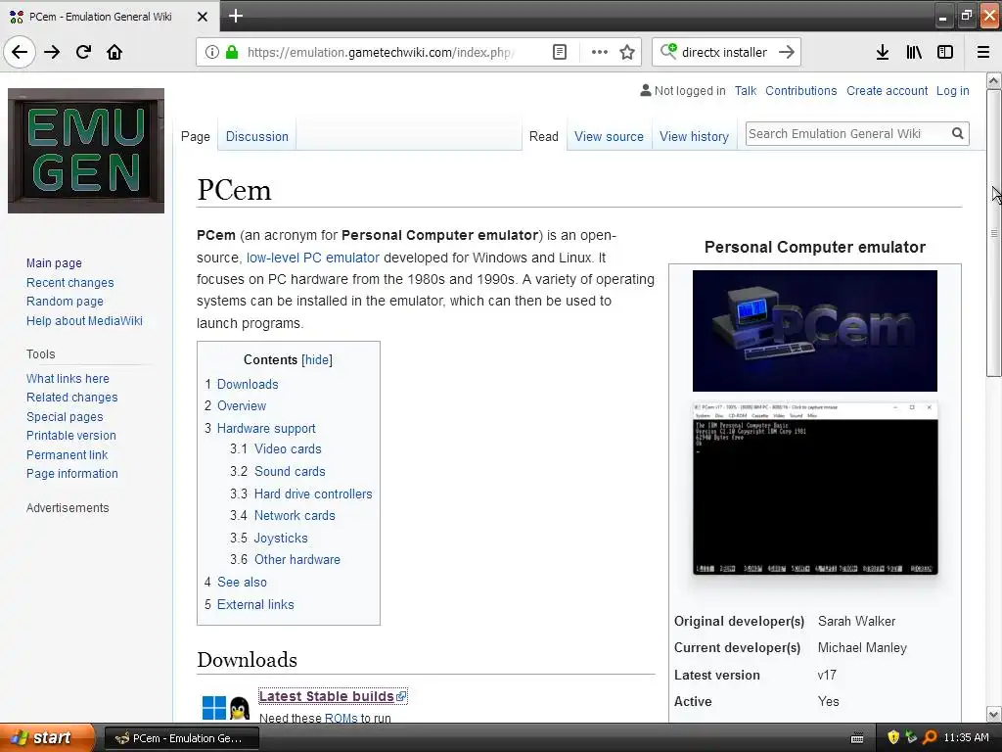Close the PCem wiki tab
Image resolution: width=1002 pixels, height=752 pixels.
pyautogui.click(x=202, y=17)
